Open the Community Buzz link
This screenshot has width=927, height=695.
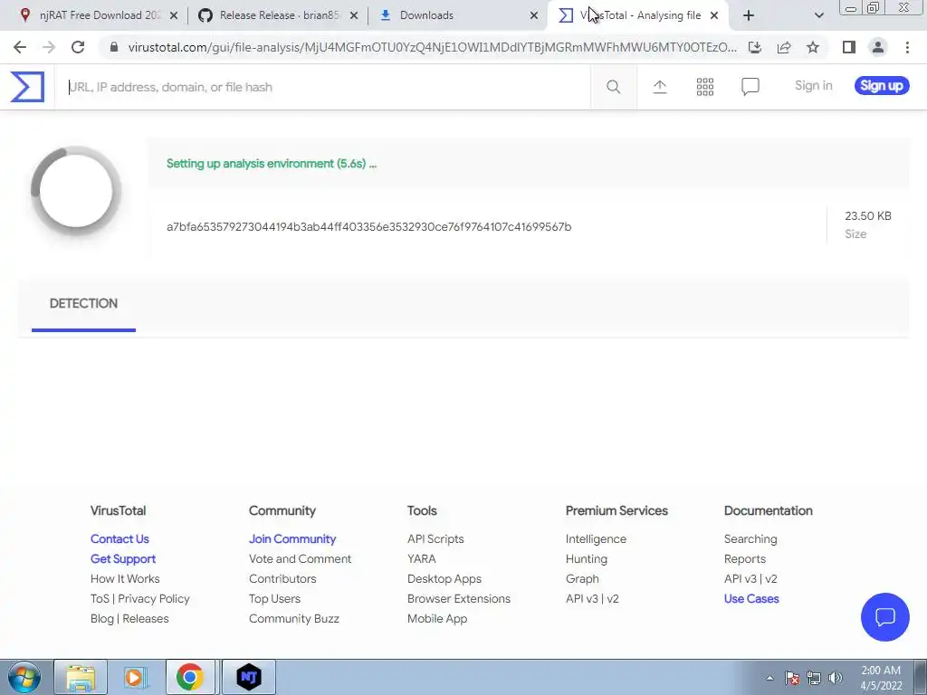click(294, 619)
